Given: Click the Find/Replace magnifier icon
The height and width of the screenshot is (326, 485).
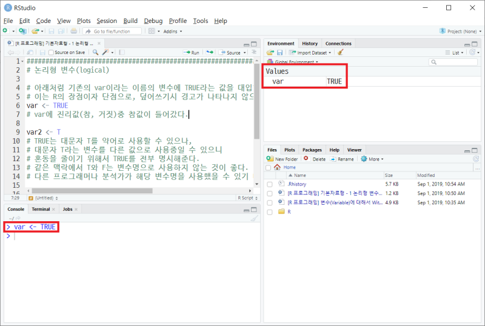Looking at the screenshot, I should [96, 52].
